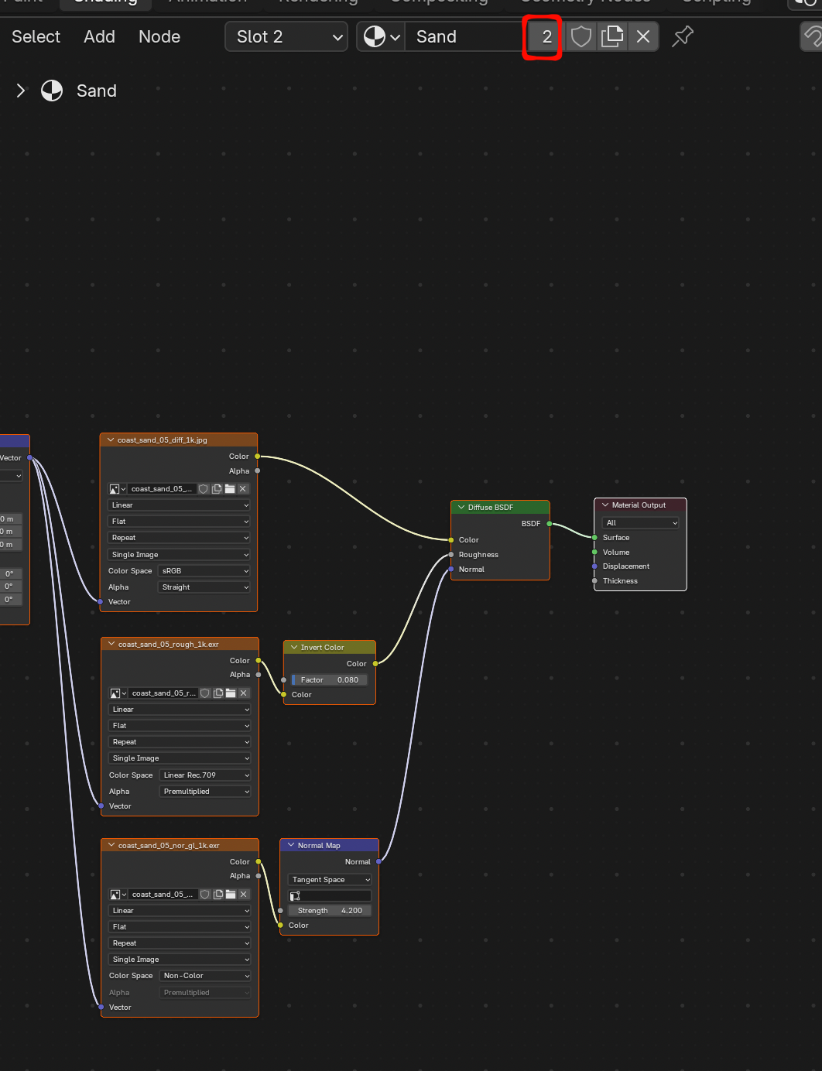
Task: Open the Add menu
Action: click(x=99, y=36)
